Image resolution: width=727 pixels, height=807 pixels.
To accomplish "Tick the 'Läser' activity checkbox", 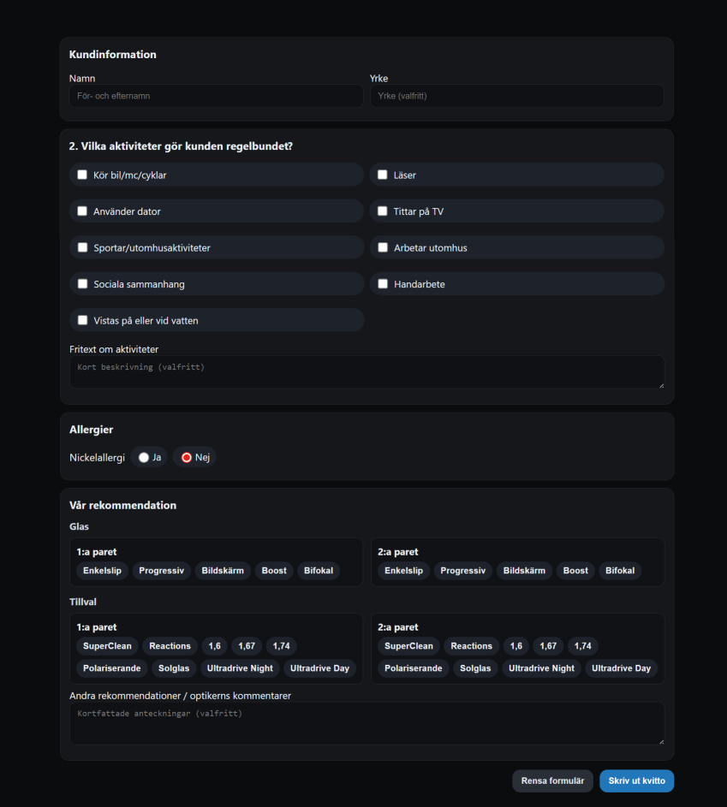I will [383, 175].
